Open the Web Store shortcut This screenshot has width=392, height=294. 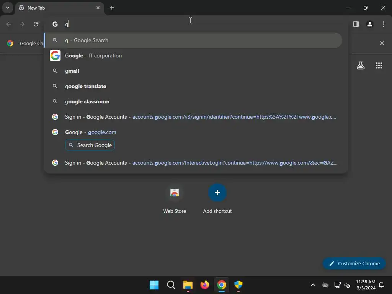point(175,199)
